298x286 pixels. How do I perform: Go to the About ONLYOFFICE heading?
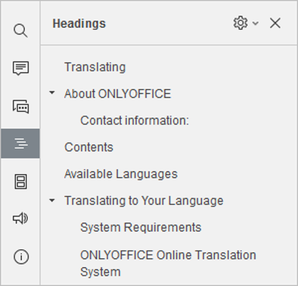tap(117, 94)
